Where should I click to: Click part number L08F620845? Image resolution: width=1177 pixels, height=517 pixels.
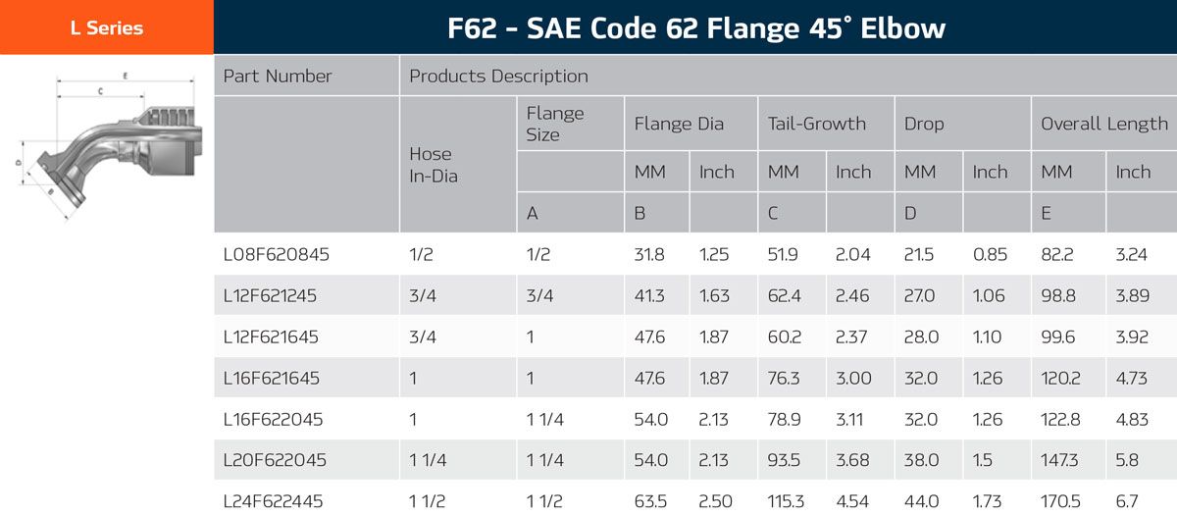click(277, 255)
